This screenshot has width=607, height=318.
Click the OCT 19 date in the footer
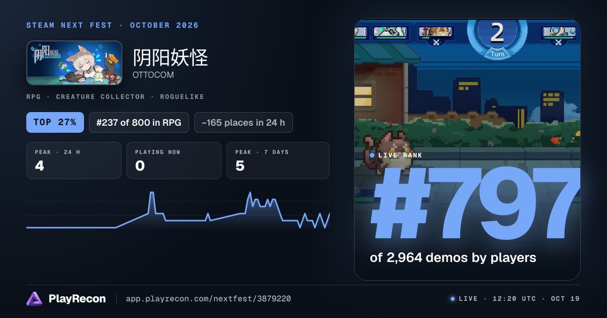pyautogui.click(x=565, y=299)
